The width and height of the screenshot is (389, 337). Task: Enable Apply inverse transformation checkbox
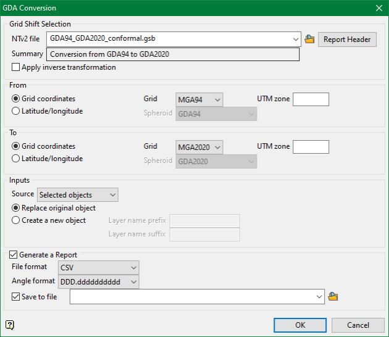15,67
